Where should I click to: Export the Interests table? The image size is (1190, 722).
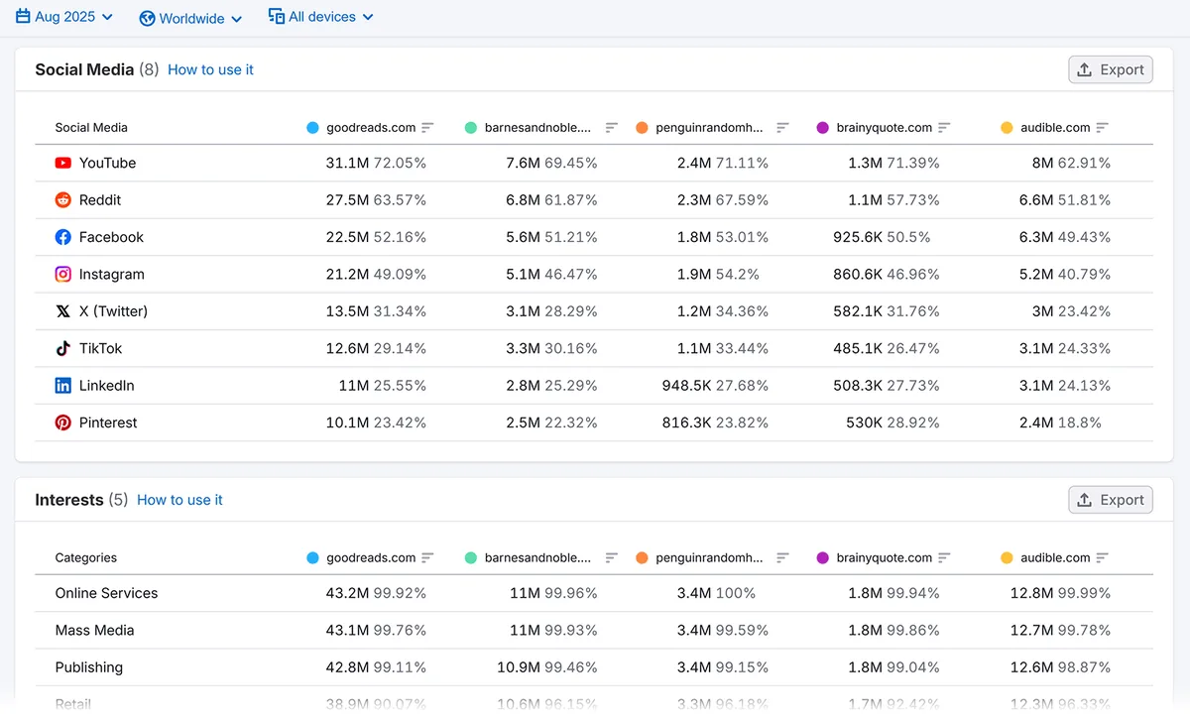click(x=1111, y=500)
